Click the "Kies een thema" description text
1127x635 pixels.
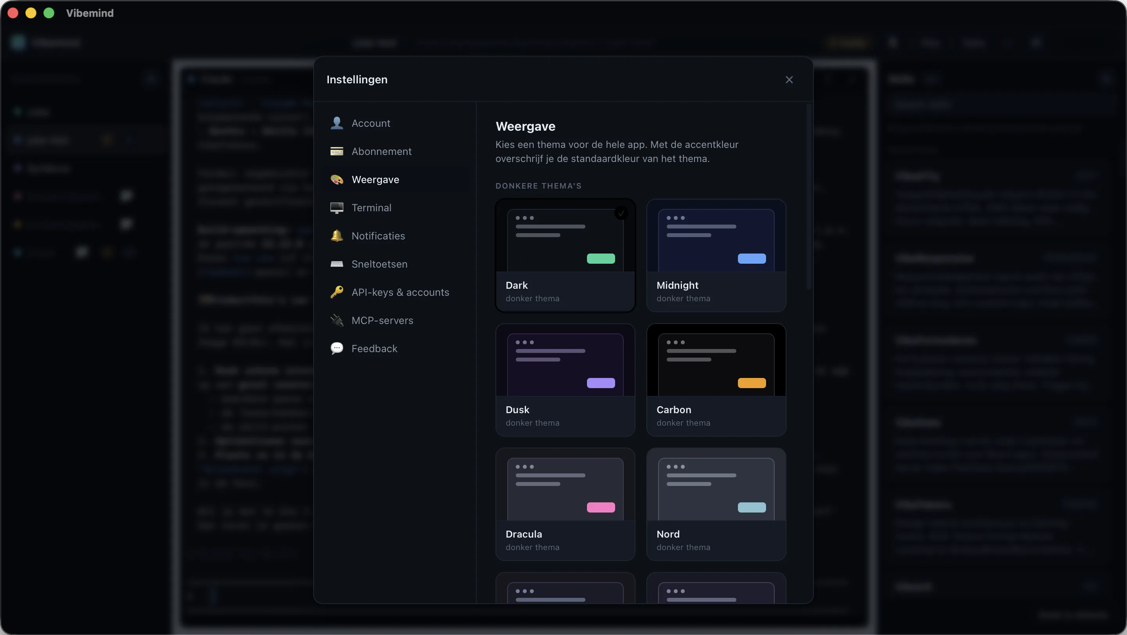click(x=617, y=151)
